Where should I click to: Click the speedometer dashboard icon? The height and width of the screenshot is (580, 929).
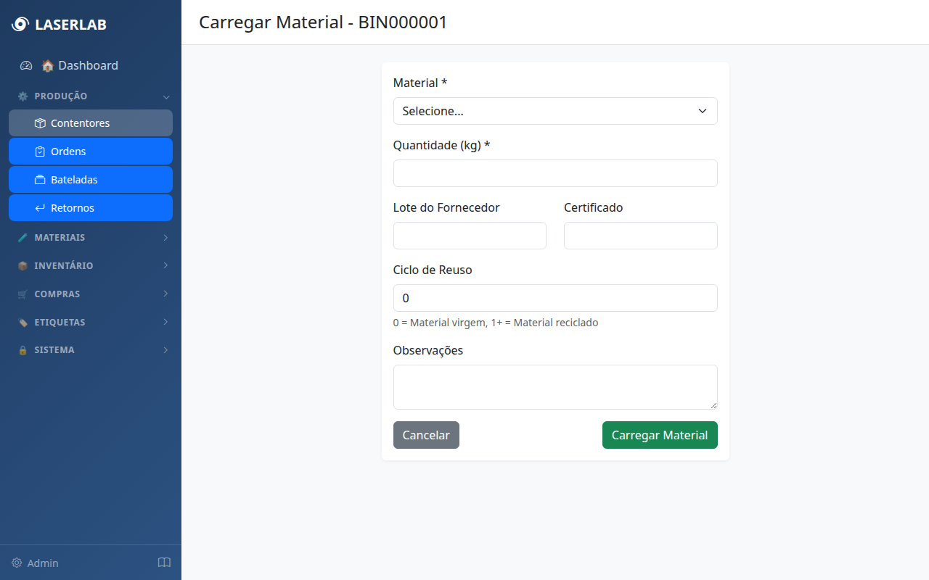tap(26, 65)
